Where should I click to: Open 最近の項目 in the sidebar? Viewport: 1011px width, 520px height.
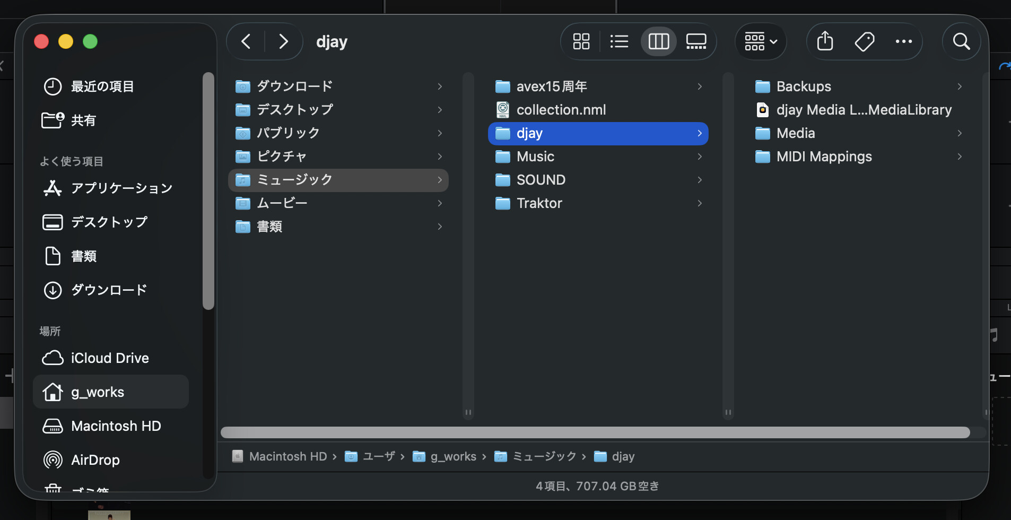[x=102, y=86]
